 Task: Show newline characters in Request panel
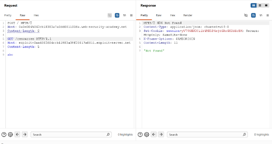124,15
